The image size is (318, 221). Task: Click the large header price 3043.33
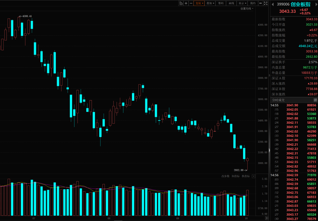tap(287, 11)
